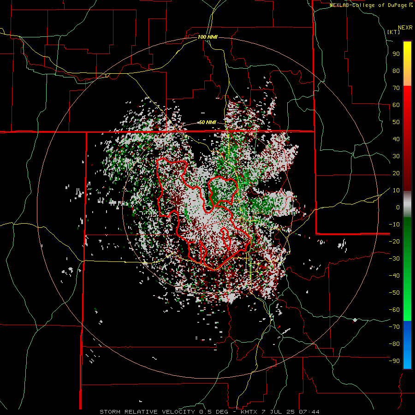415x415 pixels.
Task: Click the -10 value on the scale
Action: coord(394,225)
